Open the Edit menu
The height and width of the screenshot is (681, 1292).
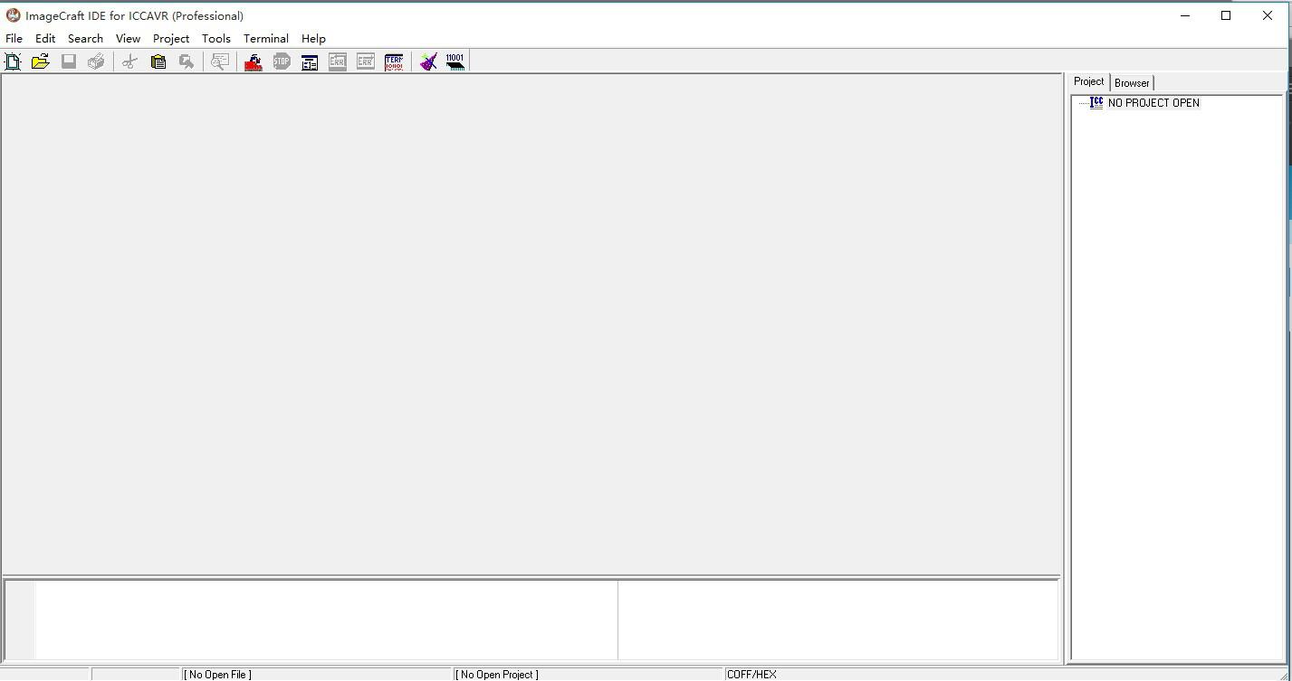[45, 39]
